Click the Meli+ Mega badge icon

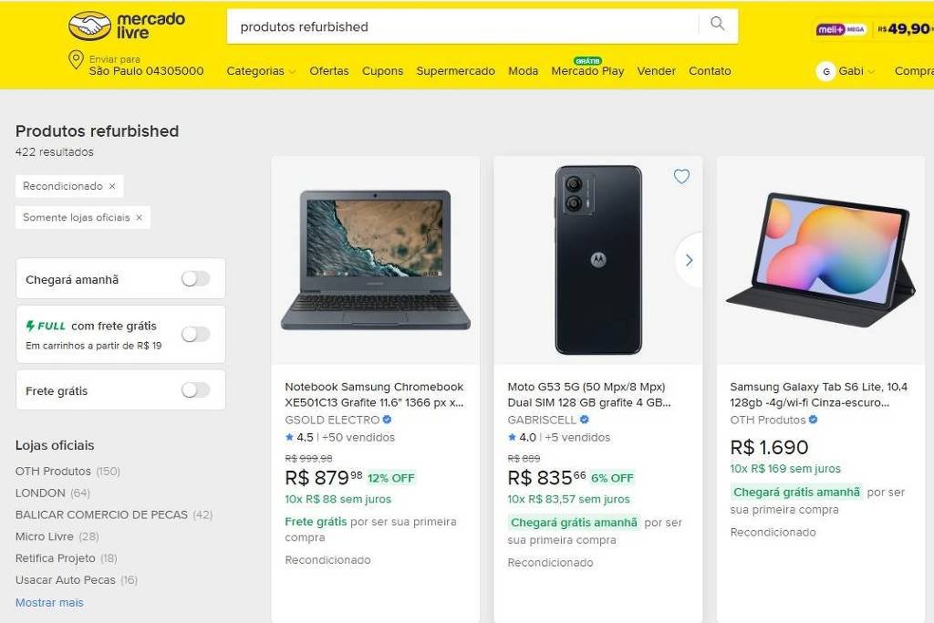coord(841,29)
